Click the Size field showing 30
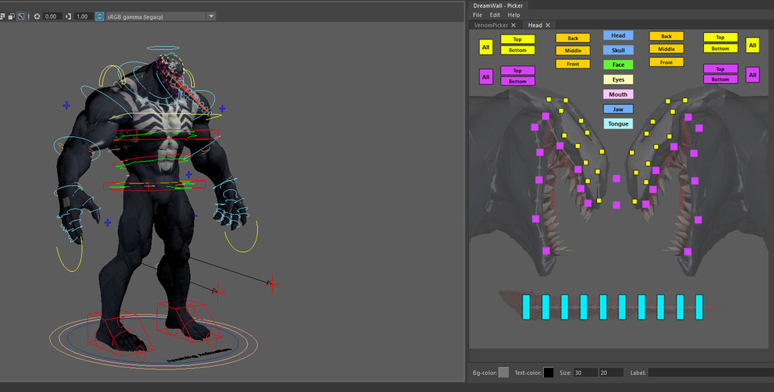Viewport: 774px width, 392px height. coord(585,373)
